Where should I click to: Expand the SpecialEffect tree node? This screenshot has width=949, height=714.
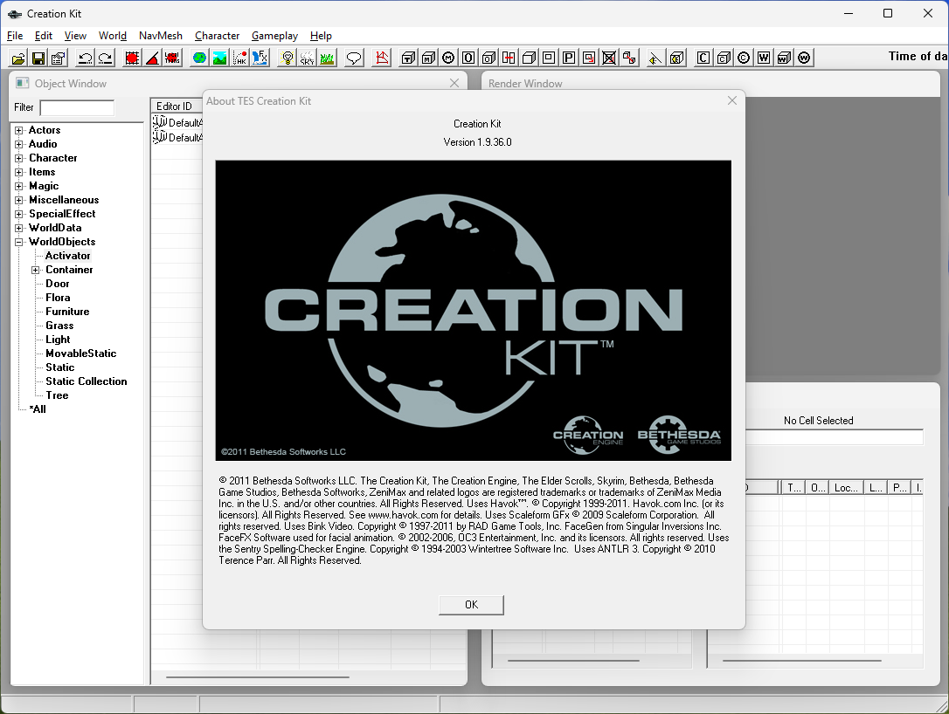[x=18, y=214]
